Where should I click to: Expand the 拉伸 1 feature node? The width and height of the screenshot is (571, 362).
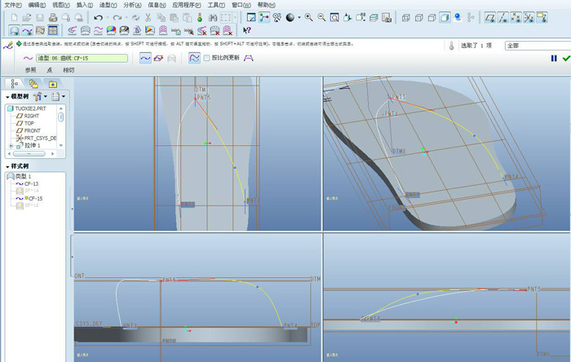pyautogui.click(x=10, y=146)
